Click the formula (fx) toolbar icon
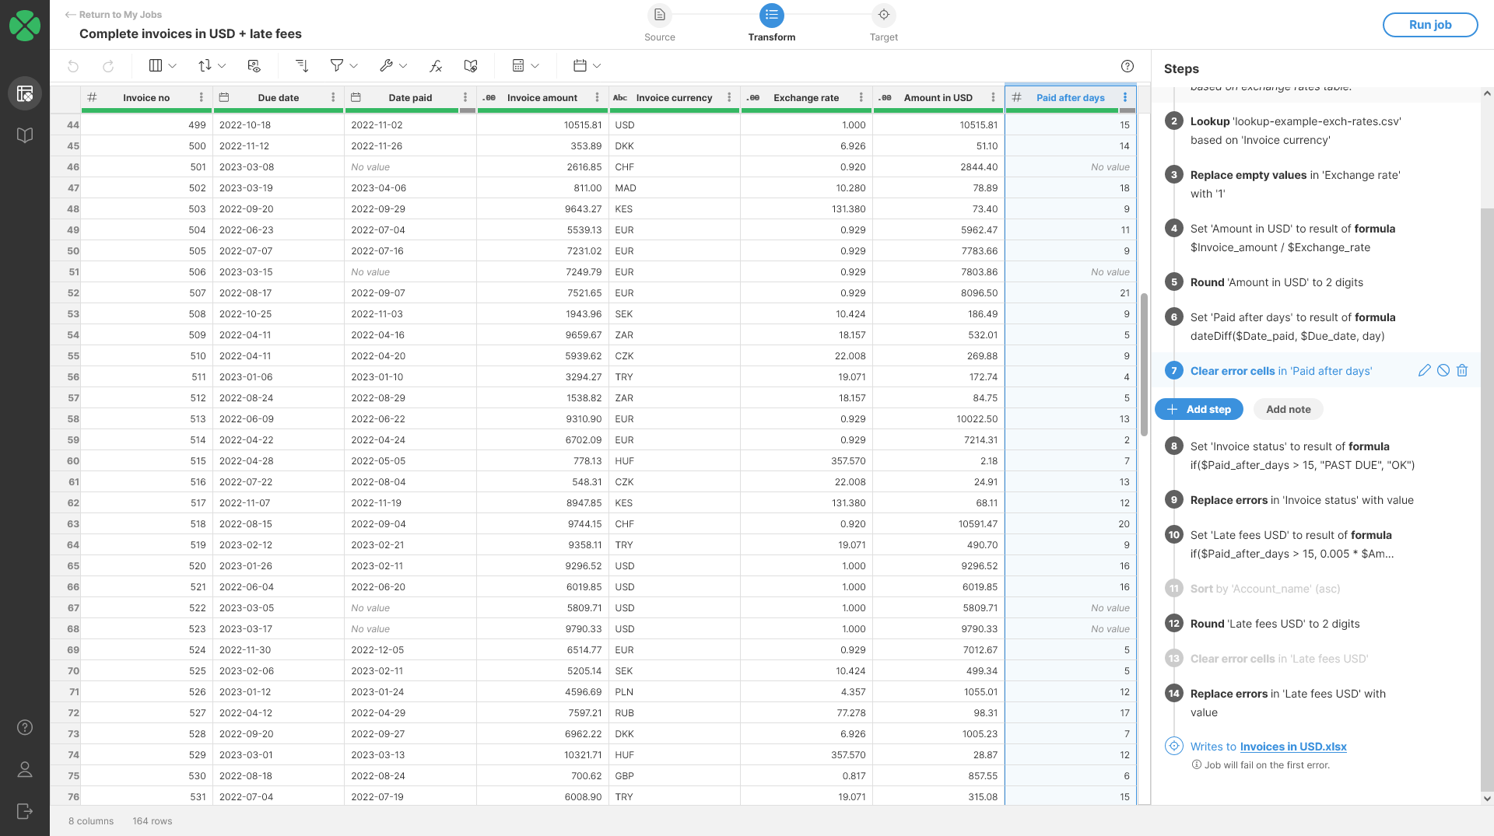 436,66
